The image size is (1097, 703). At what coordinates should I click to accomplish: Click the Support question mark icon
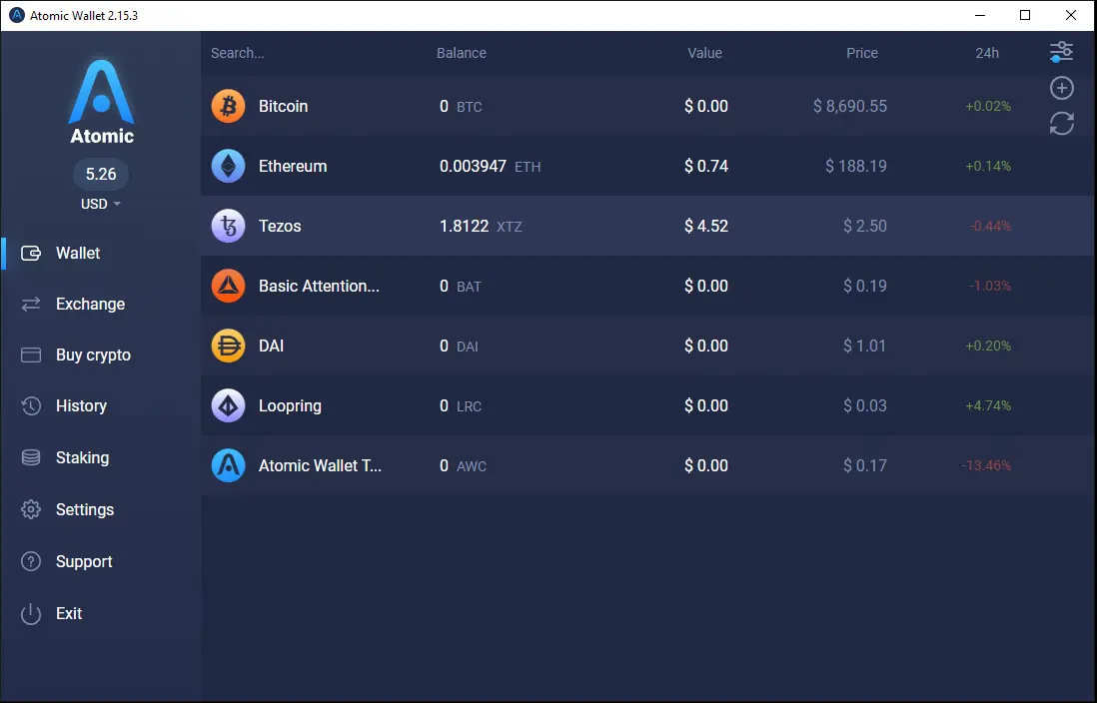click(31, 561)
